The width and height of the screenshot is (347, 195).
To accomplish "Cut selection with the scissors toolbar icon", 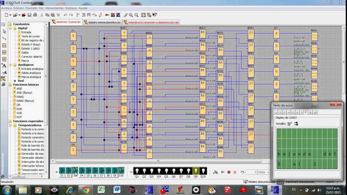I will (42, 15).
